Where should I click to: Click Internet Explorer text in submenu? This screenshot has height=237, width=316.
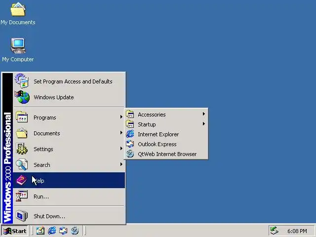(158, 134)
